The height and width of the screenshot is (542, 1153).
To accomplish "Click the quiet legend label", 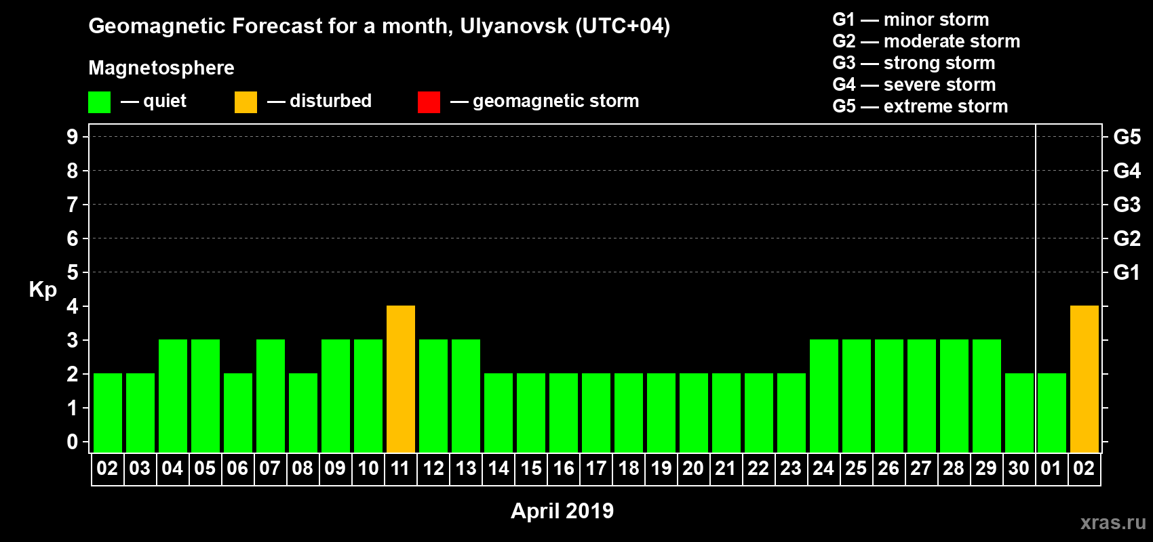I will click(165, 101).
